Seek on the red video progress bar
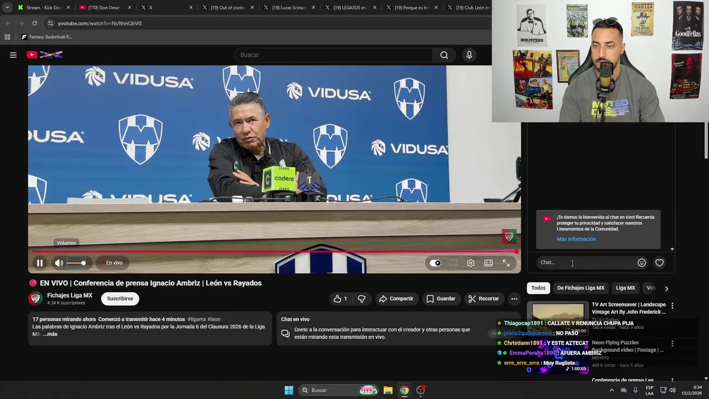The height and width of the screenshot is (399, 709). (274, 252)
